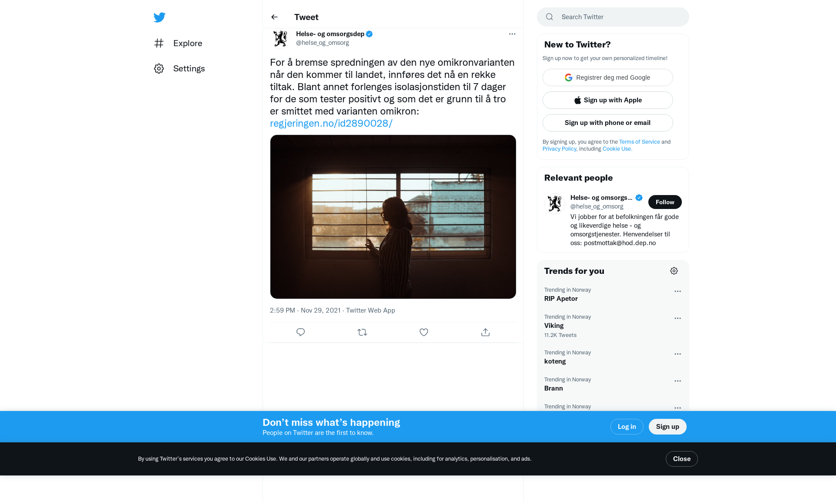Share the tweet via share icon
Screen dimensions: 836x502
coord(485,332)
